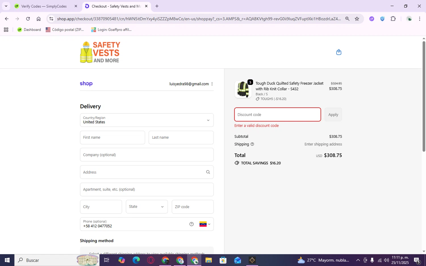Click the blue shield extension icon
The image size is (426, 266).
coord(382,19)
